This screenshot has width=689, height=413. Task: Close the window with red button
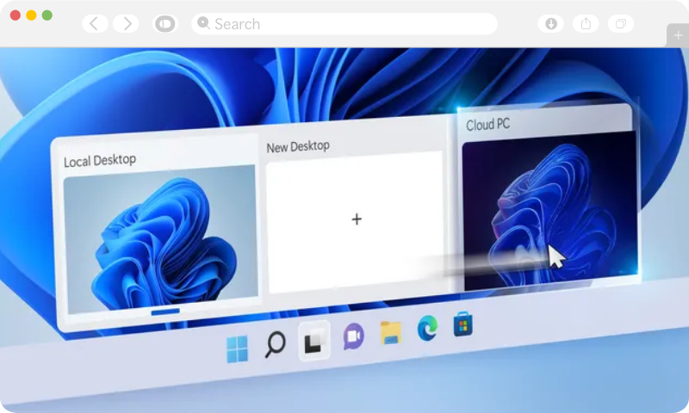click(x=16, y=15)
